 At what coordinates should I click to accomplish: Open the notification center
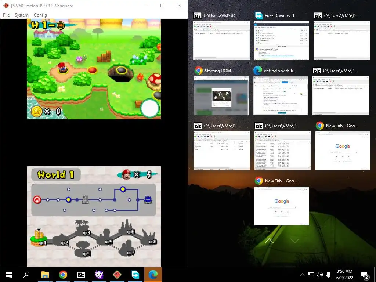[x=365, y=275]
